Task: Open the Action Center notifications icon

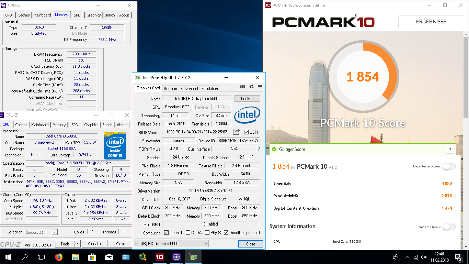Action: click(458, 257)
